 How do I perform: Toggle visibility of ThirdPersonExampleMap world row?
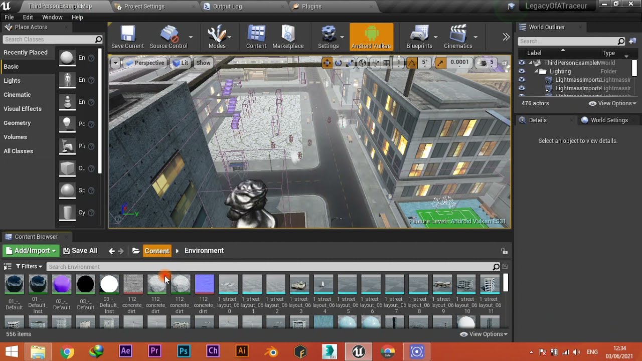pyautogui.click(x=522, y=63)
